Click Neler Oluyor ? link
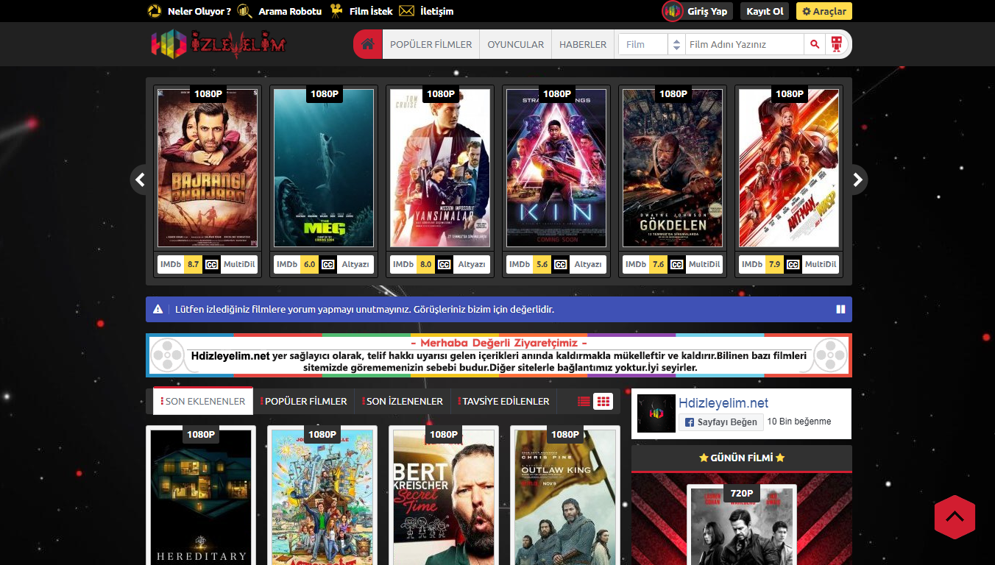 [x=199, y=11]
